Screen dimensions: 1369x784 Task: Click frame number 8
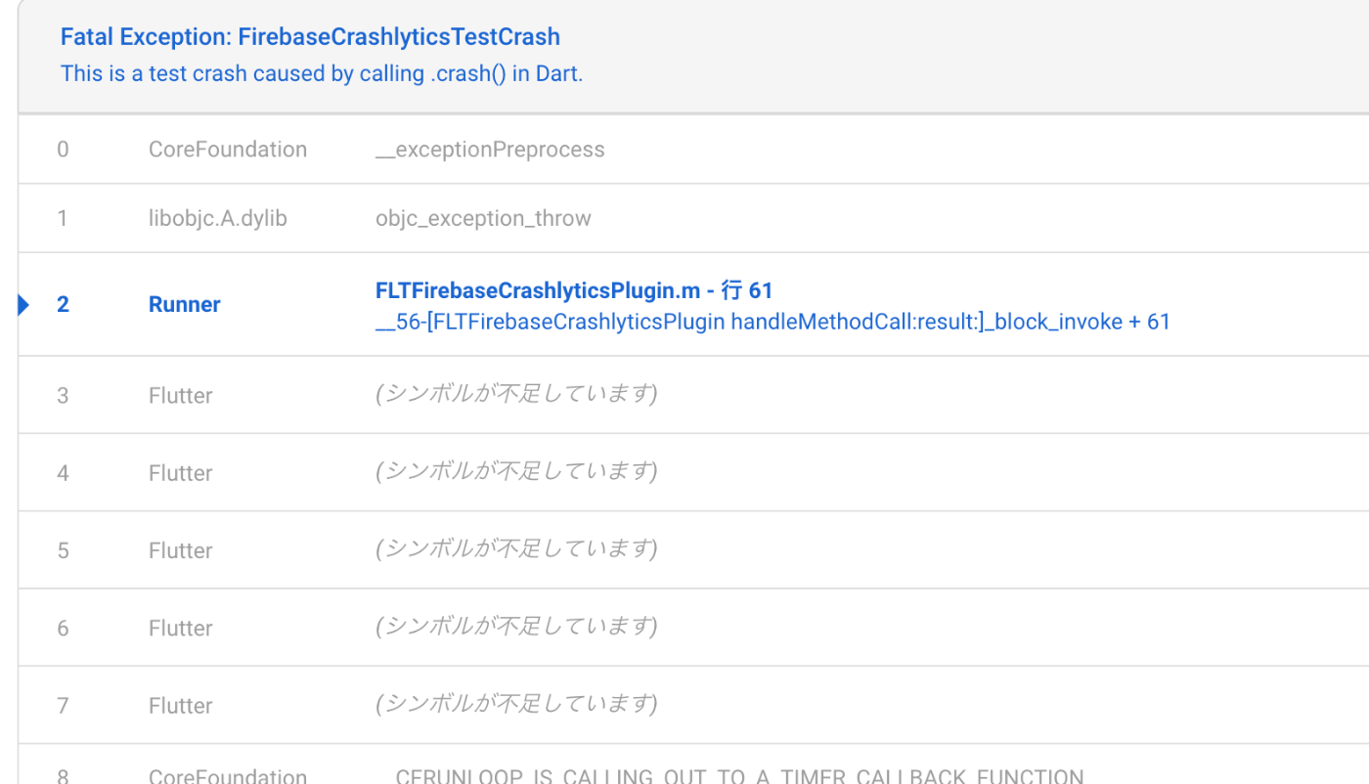pyautogui.click(x=63, y=776)
